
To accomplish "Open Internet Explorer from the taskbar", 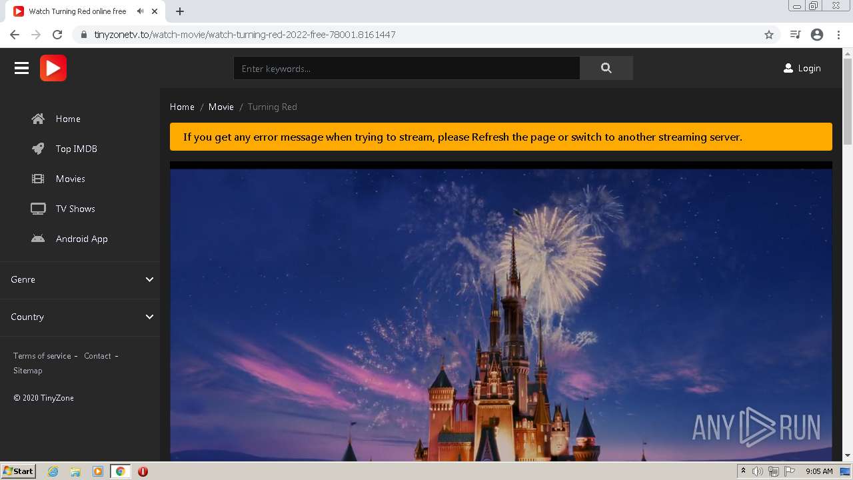I will [x=53, y=471].
